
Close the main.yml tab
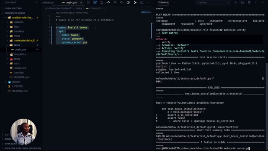81,3
